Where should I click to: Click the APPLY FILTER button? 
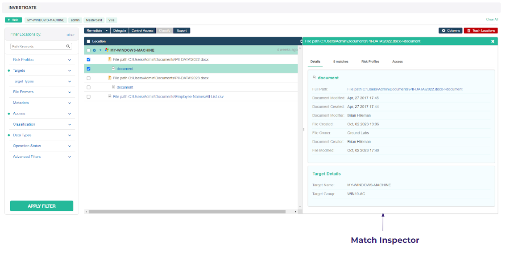(41, 206)
